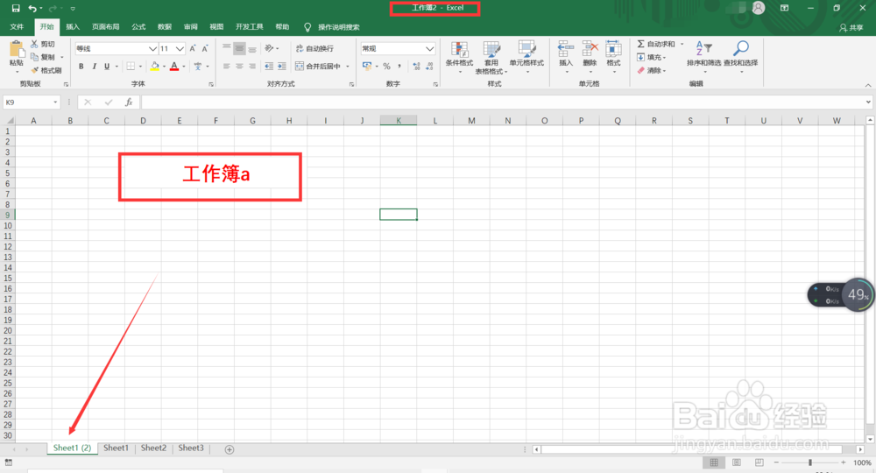Open Cell Styles (单元格样式)
This screenshot has width=876, height=473.
pyautogui.click(x=526, y=56)
